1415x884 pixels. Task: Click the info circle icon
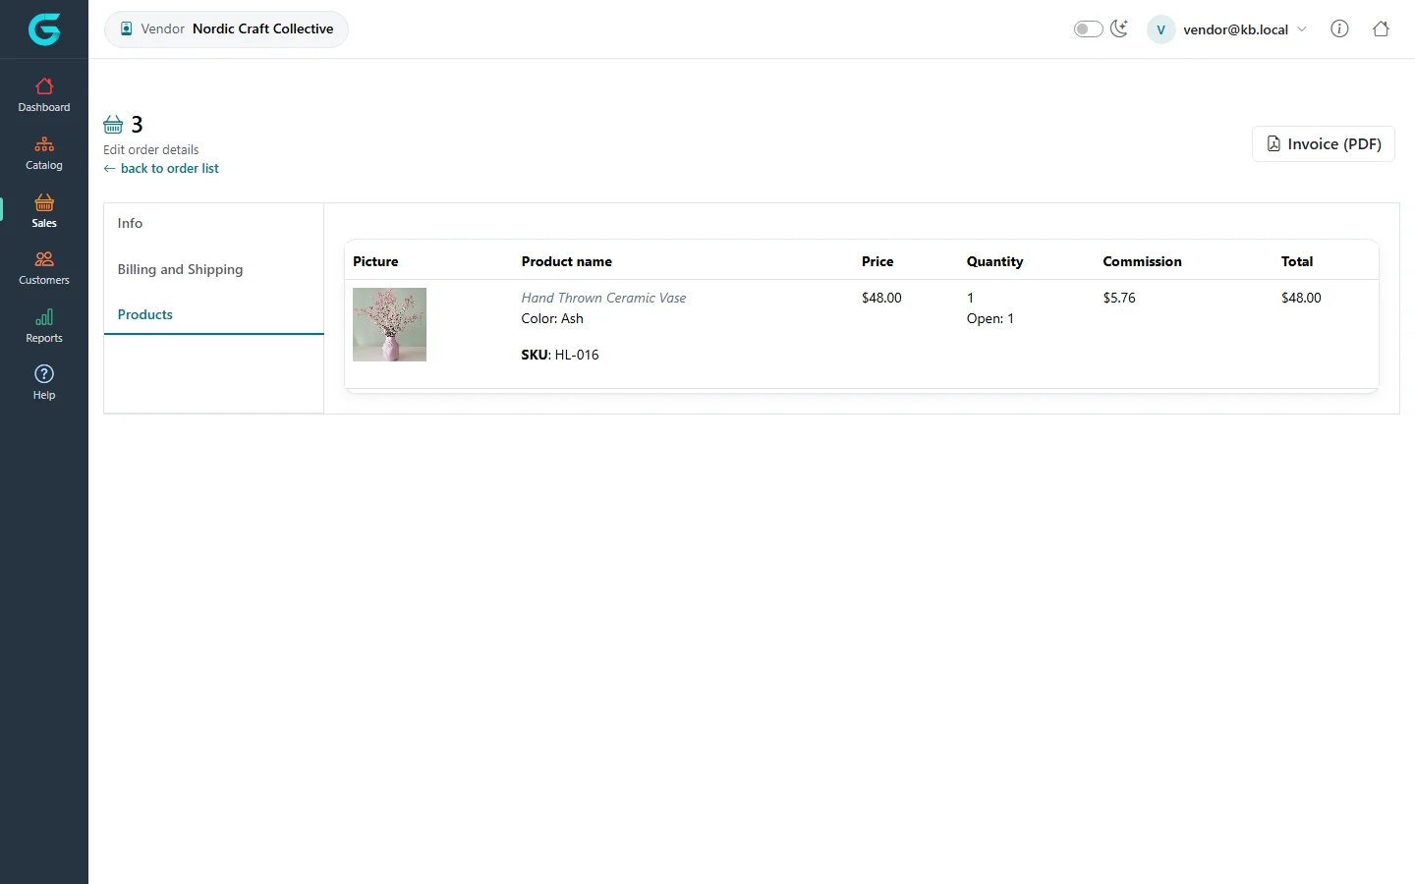pos(1339,29)
